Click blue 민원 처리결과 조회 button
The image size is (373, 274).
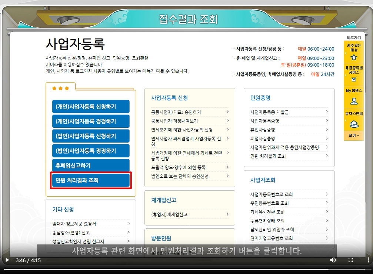(91, 180)
